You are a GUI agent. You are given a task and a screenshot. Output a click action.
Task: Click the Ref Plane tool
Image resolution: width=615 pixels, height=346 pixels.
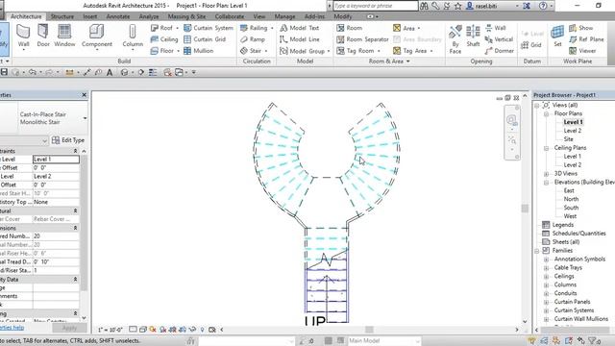tap(586, 39)
